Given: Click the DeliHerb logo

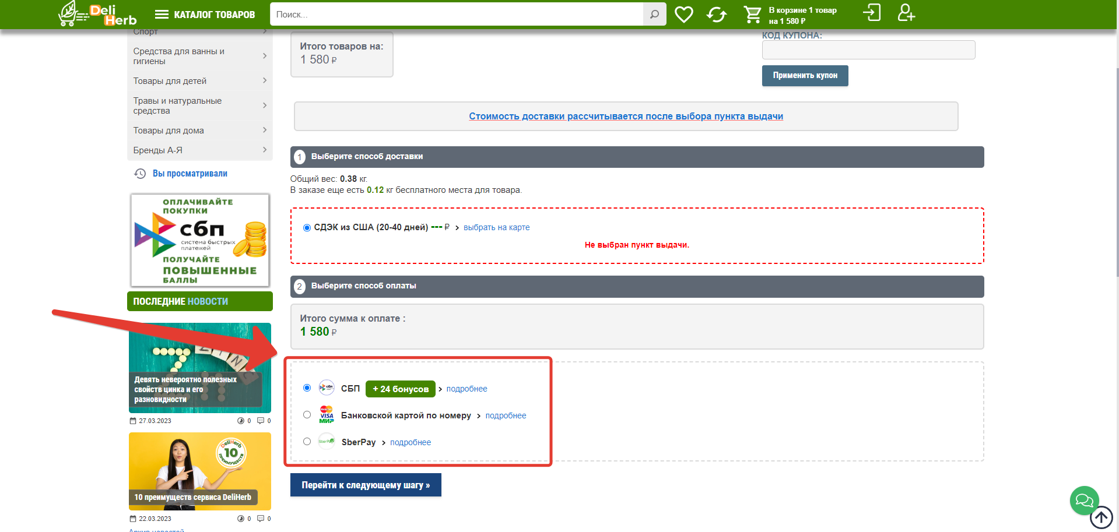Looking at the screenshot, I should [x=97, y=14].
